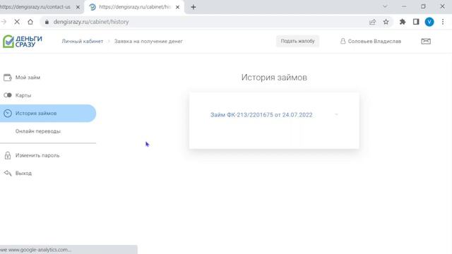Screen dimensions: 452x254
Task: Click the Деньги Сразу logo
Action: point(23,42)
